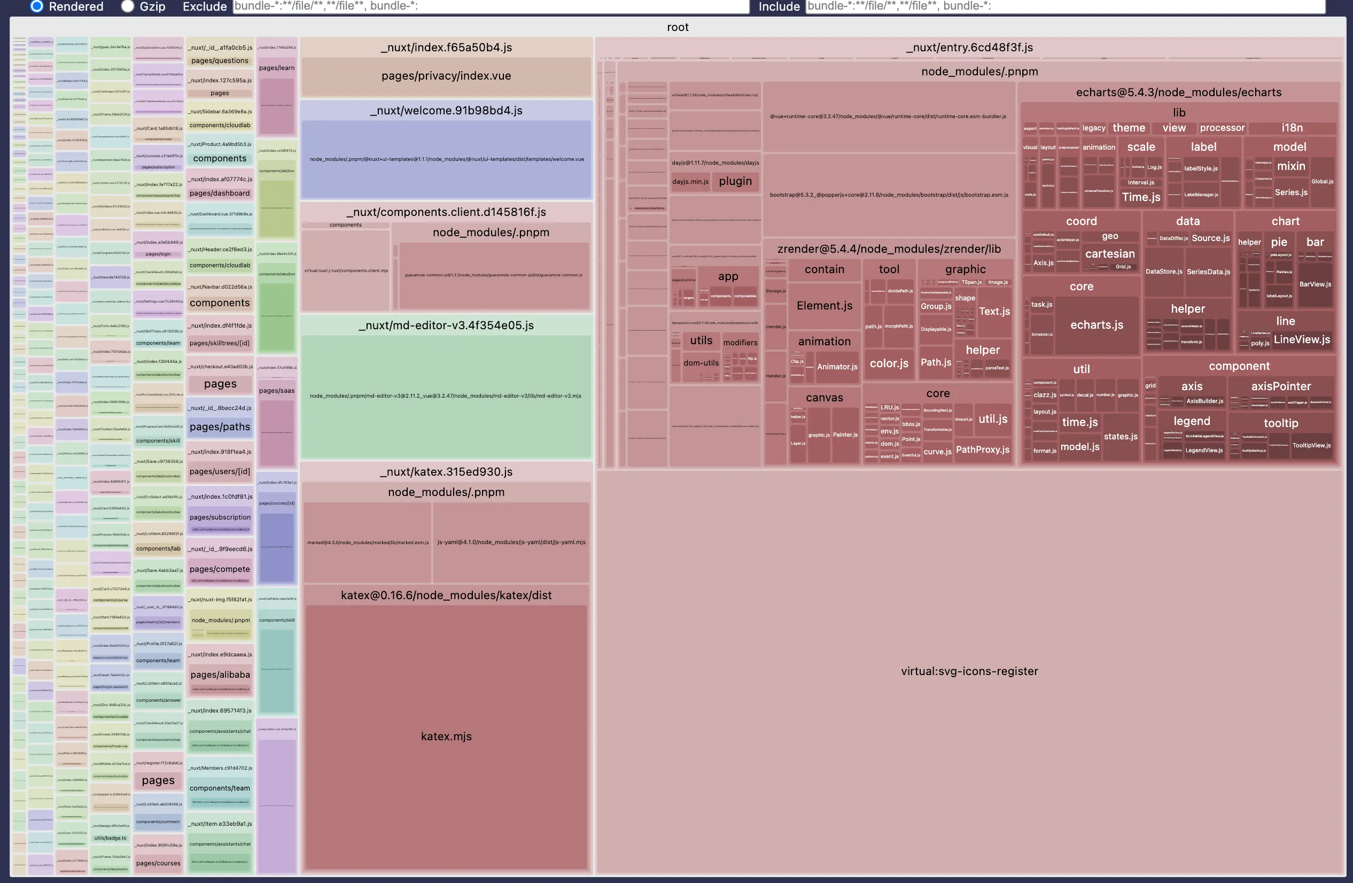Click the katex.mjs block
This screenshot has height=883, width=1353.
[x=446, y=737]
